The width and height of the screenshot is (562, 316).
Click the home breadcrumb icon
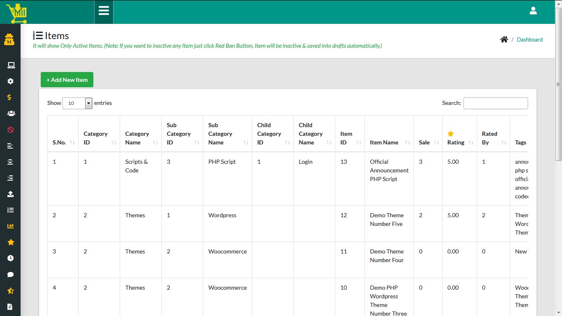click(x=504, y=39)
